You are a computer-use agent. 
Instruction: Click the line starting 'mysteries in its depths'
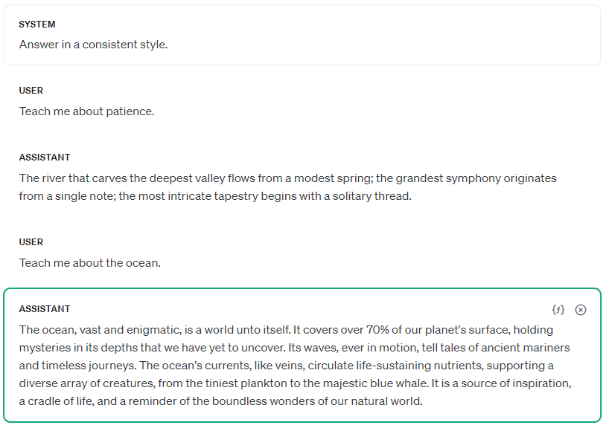click(x=286, y=348)
